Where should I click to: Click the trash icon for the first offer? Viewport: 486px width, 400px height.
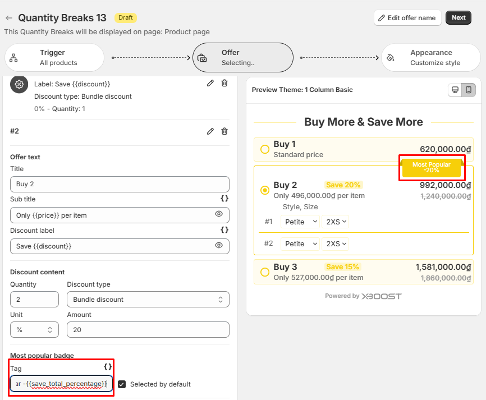pos(224,83)
